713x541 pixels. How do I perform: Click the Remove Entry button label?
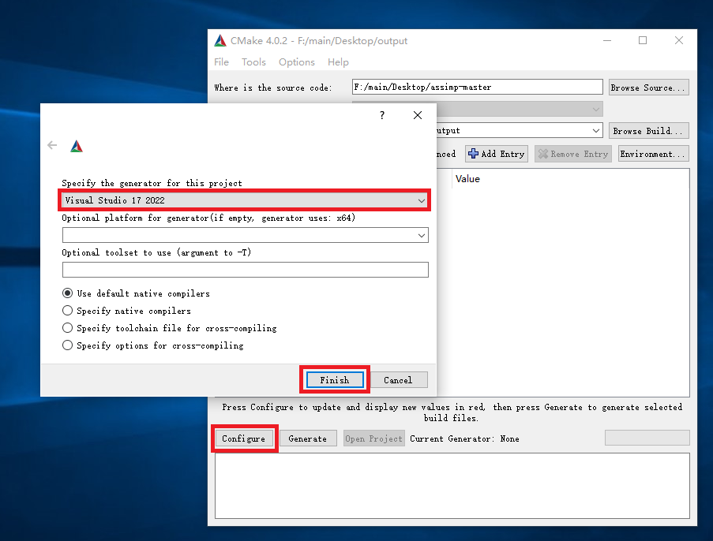tap(580, 154)
